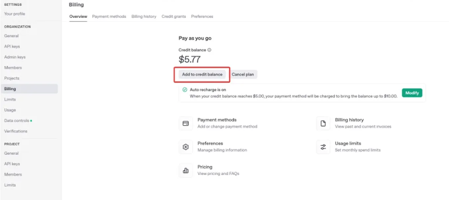Switch to the Payment methods tab
This screenshot has height=200, width=449.
(x=109, y=17)
